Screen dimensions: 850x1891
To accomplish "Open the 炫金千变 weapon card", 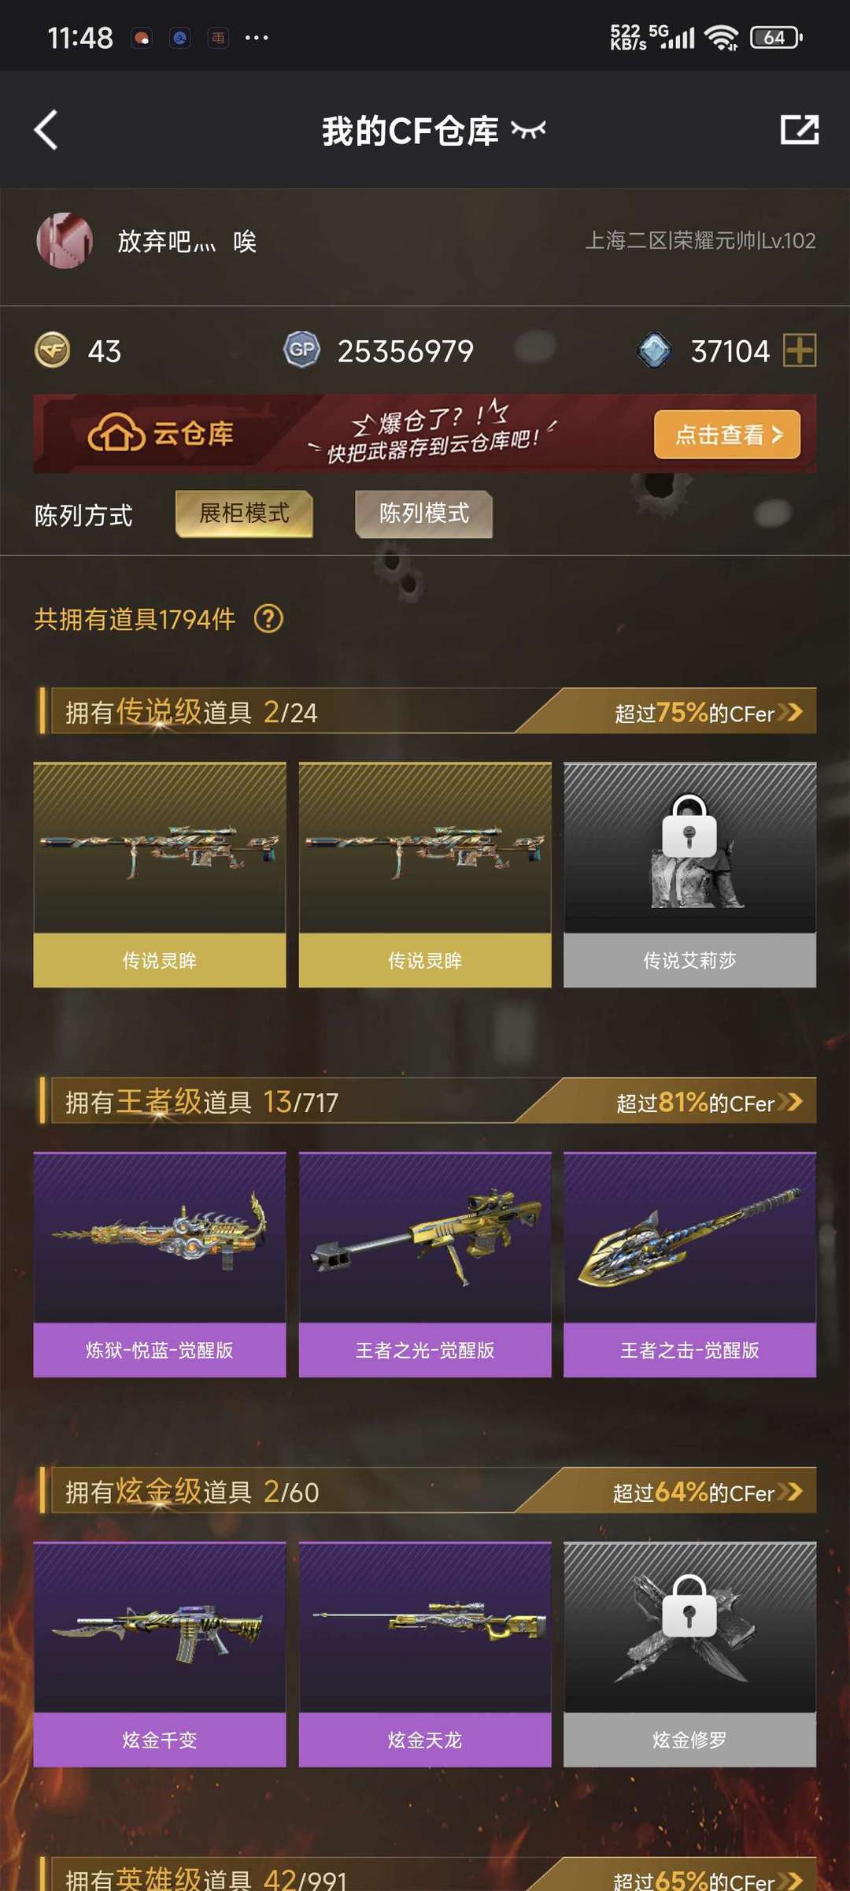I will (160, 1655).
